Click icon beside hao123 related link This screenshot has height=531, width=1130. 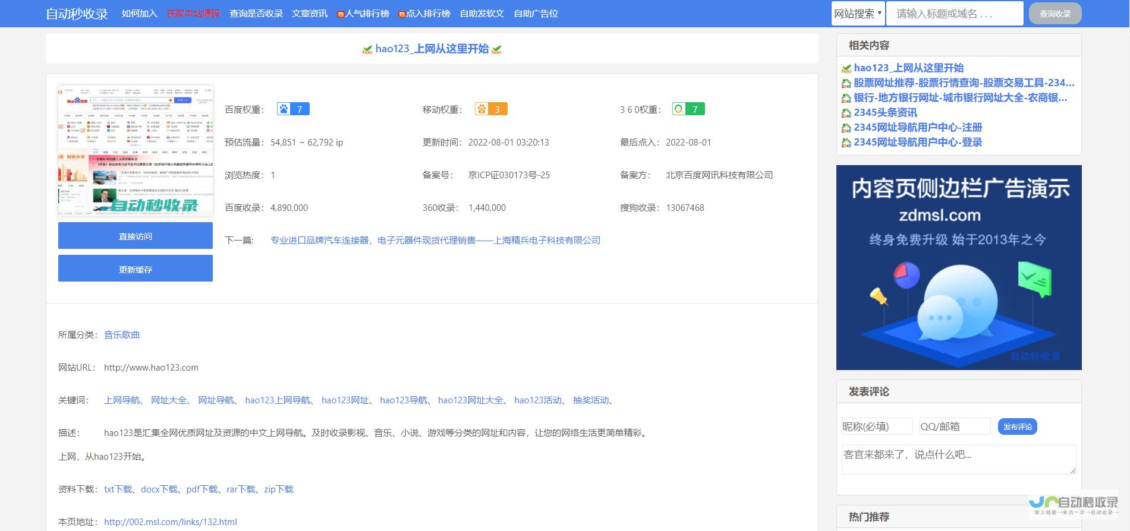[846, 69]
